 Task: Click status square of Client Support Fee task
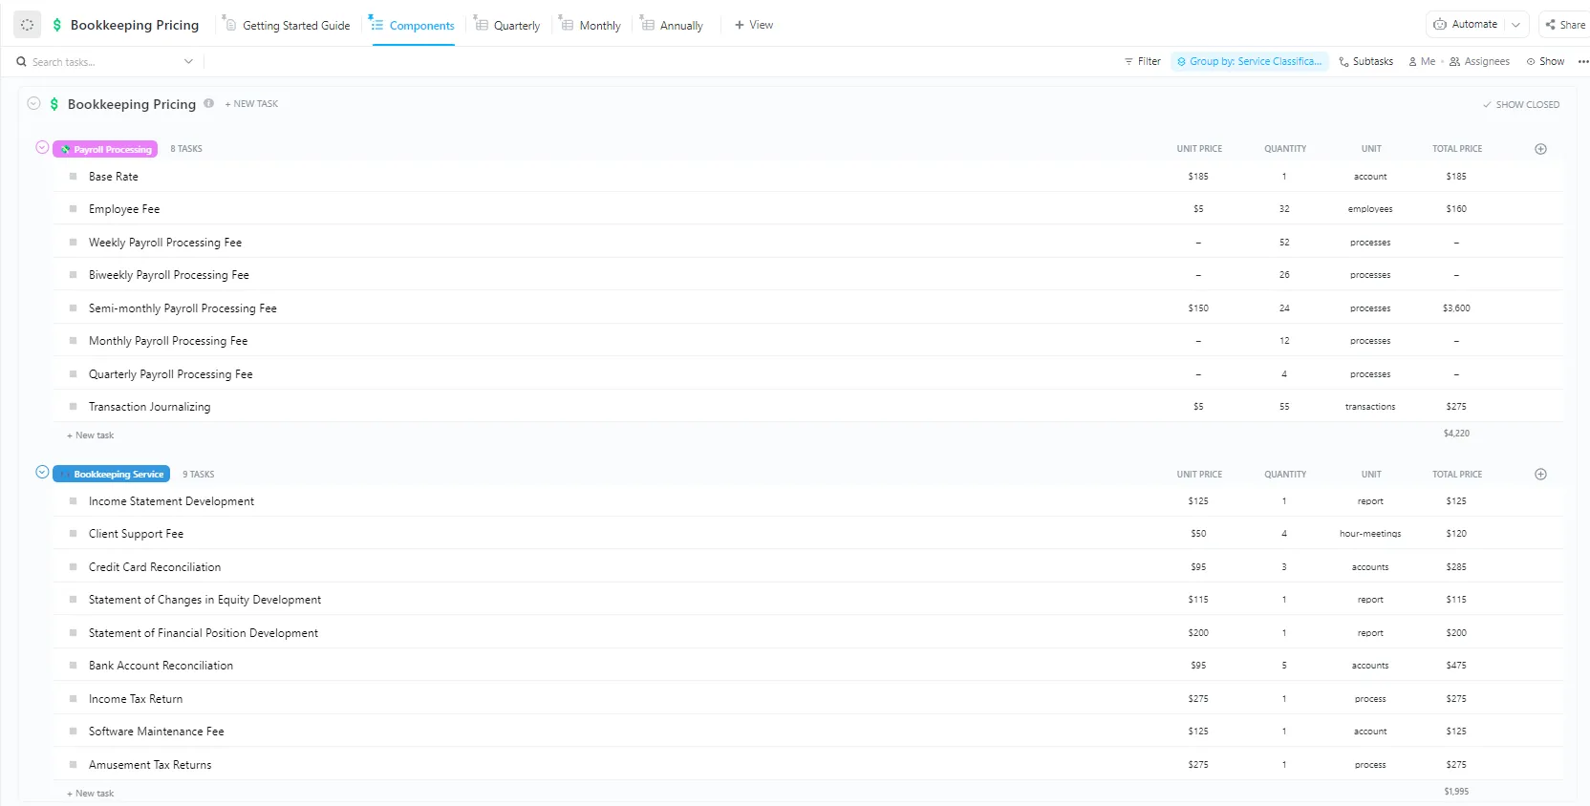pyautogui.click(x=73, y=534)
